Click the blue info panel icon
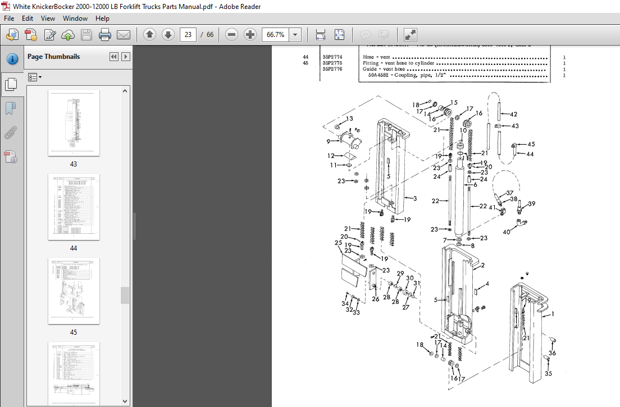The image size is (620, 407). [12, 59]
